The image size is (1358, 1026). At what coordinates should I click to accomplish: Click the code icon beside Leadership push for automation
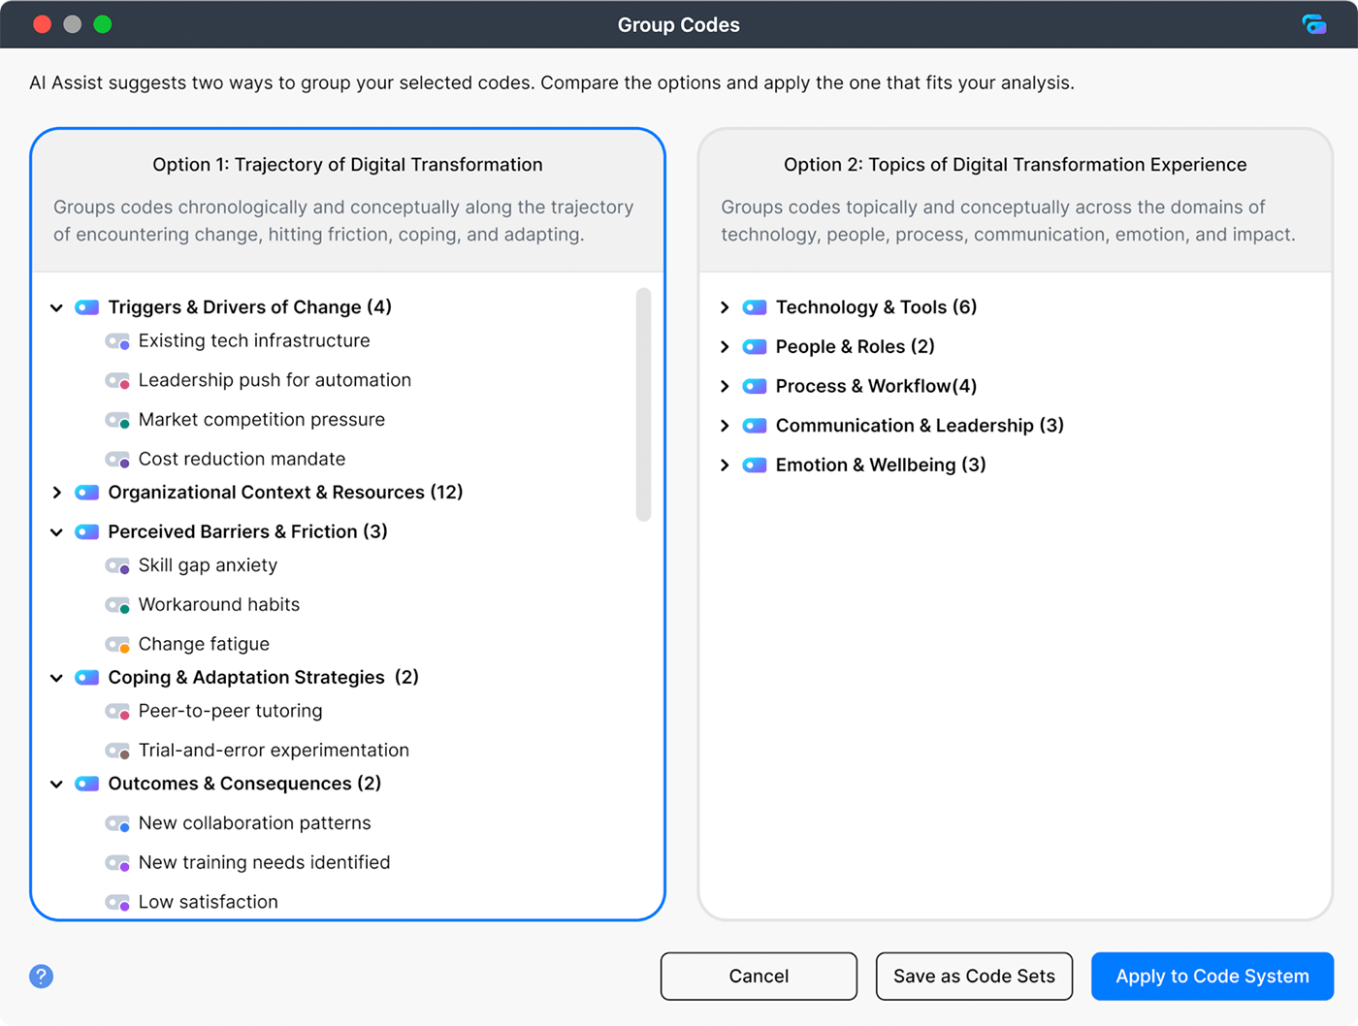(x=117, y=381)
